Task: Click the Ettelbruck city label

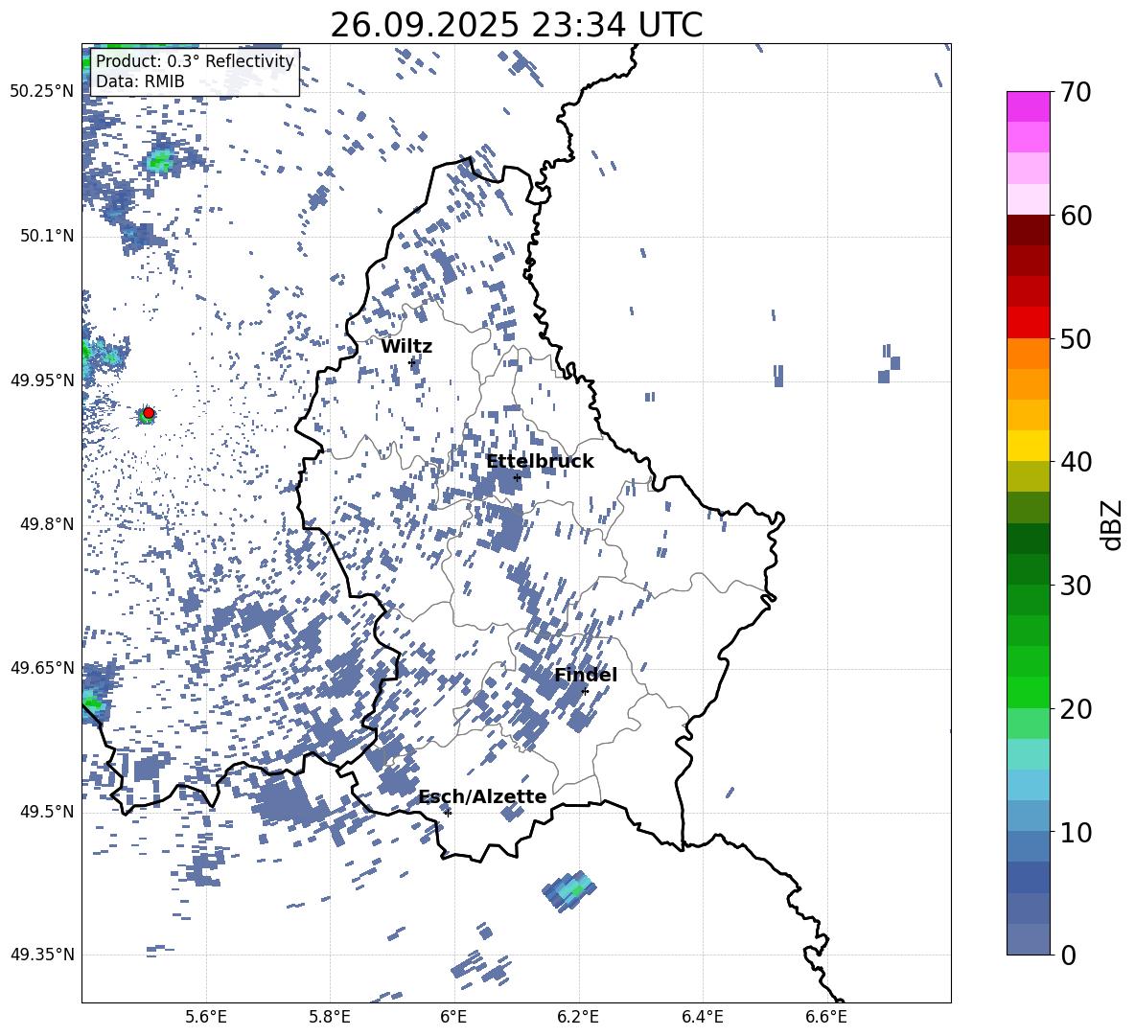Action: 540,462
